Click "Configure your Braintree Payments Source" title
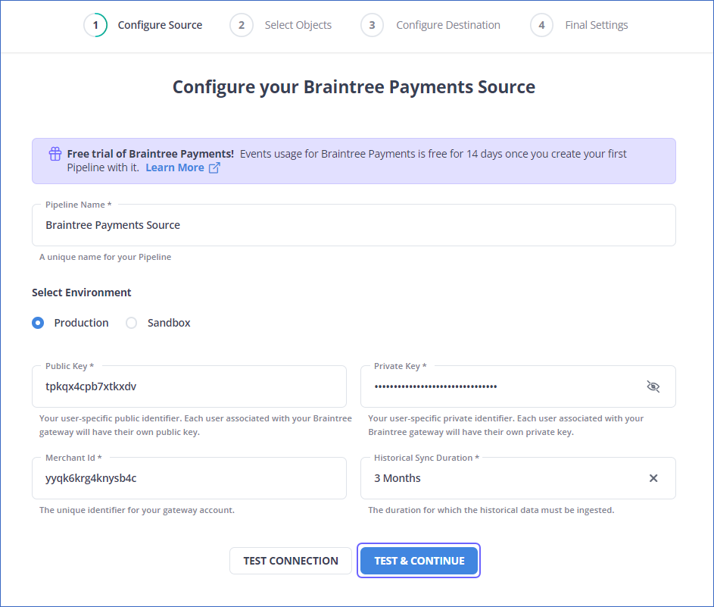This screenshot has height=607, width=714. coord(354,87)
